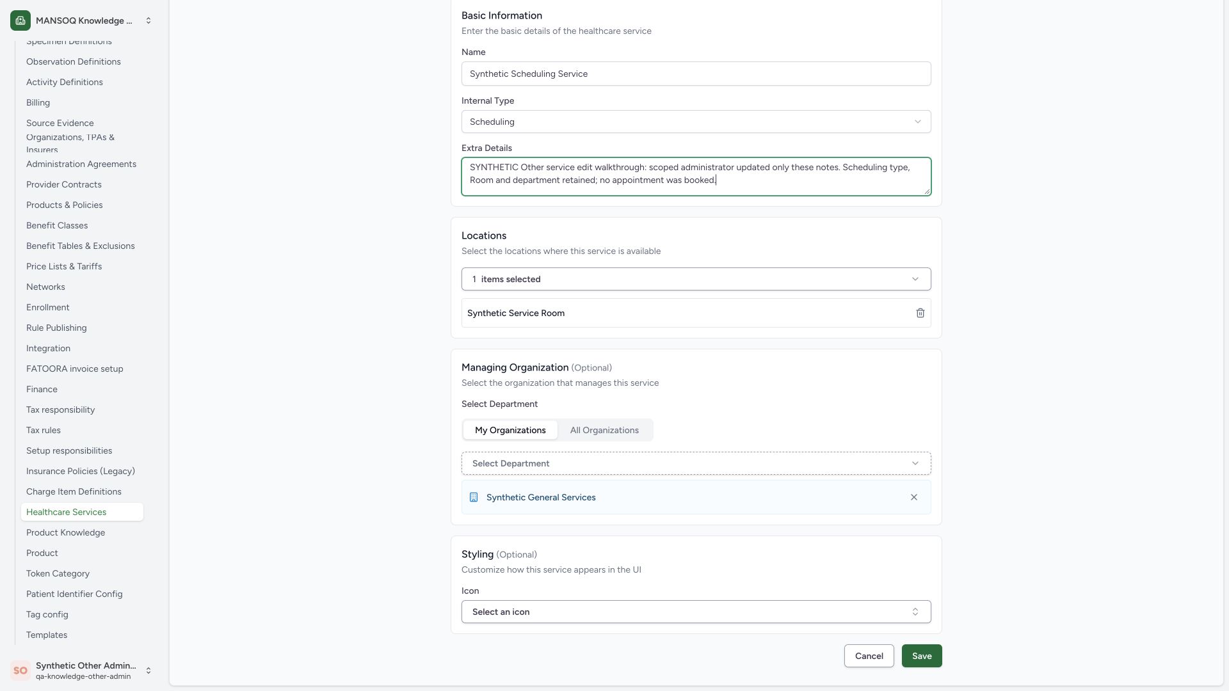Open Integration settings
Screen dimensions: 1229x691
48,348
